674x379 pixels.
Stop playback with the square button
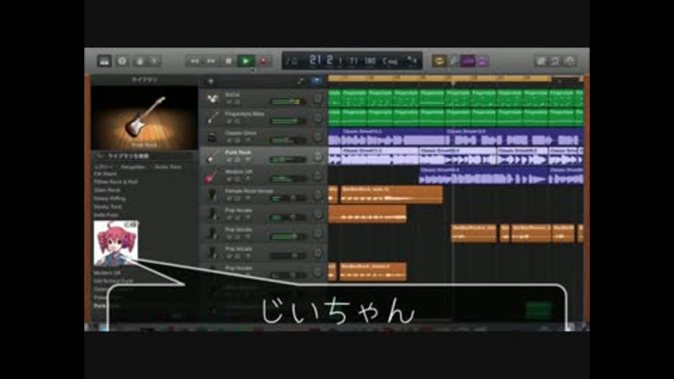(x=229, y=61)
